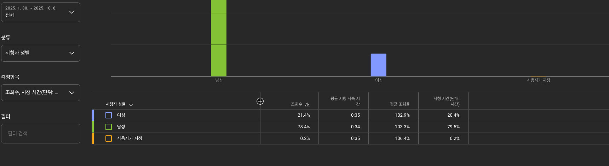Click the 평균 시청 지속 시간 column header

click(x=345, y=101)
